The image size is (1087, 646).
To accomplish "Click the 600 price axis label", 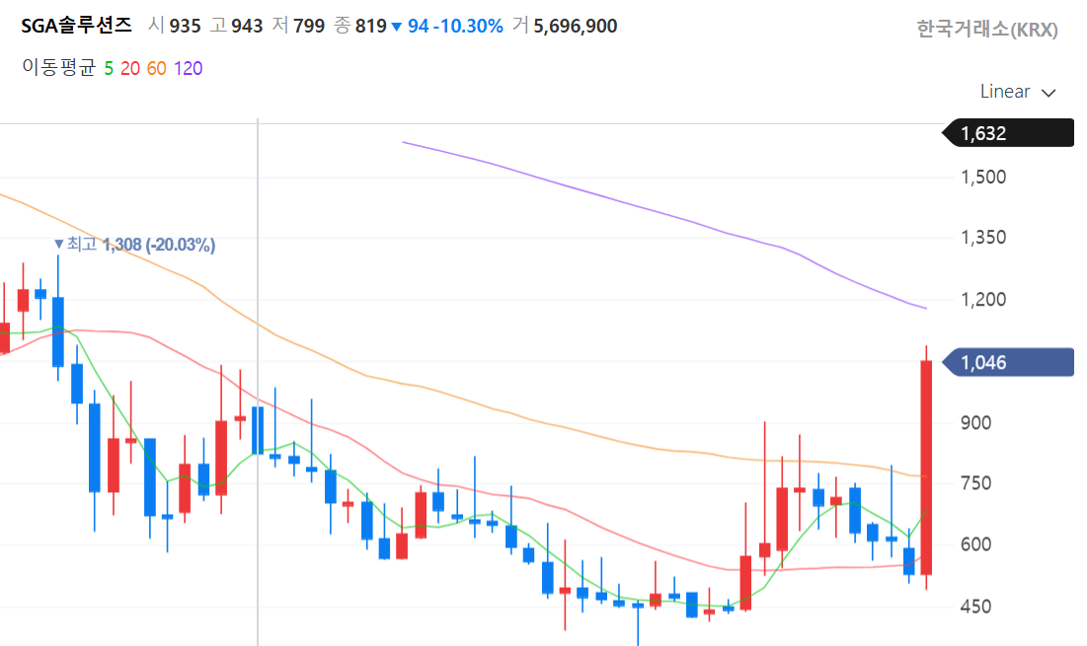I will point(976,544).
